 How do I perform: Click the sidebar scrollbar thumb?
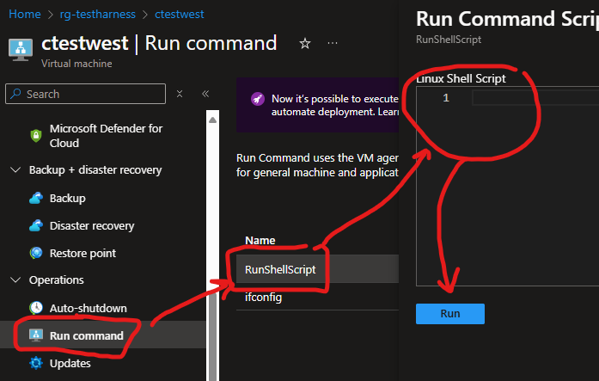[x=213, y=336]
